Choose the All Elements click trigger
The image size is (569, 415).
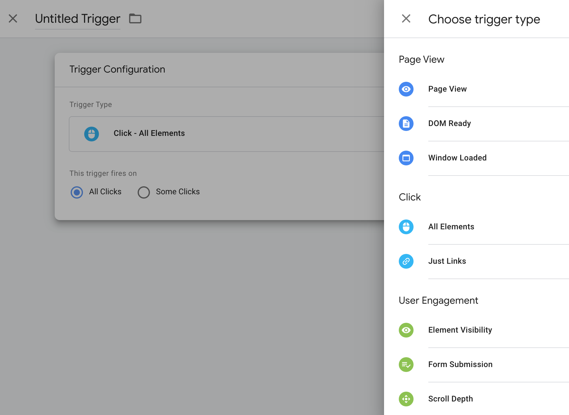click(477, 227)
